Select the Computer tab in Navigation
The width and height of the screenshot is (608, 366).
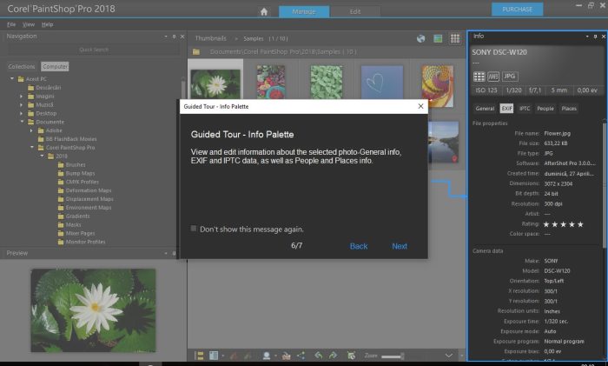tap(55, 66)
